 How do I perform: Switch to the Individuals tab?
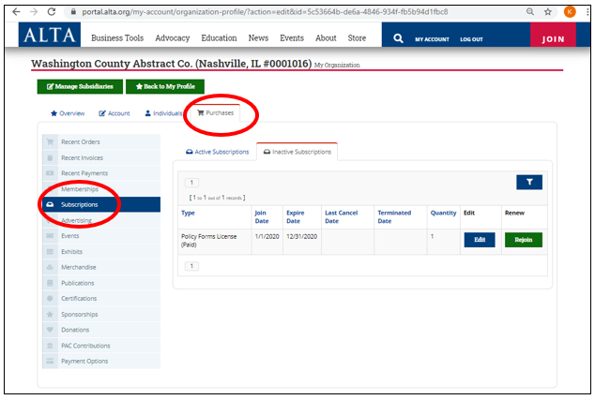[x=163, y=113]
